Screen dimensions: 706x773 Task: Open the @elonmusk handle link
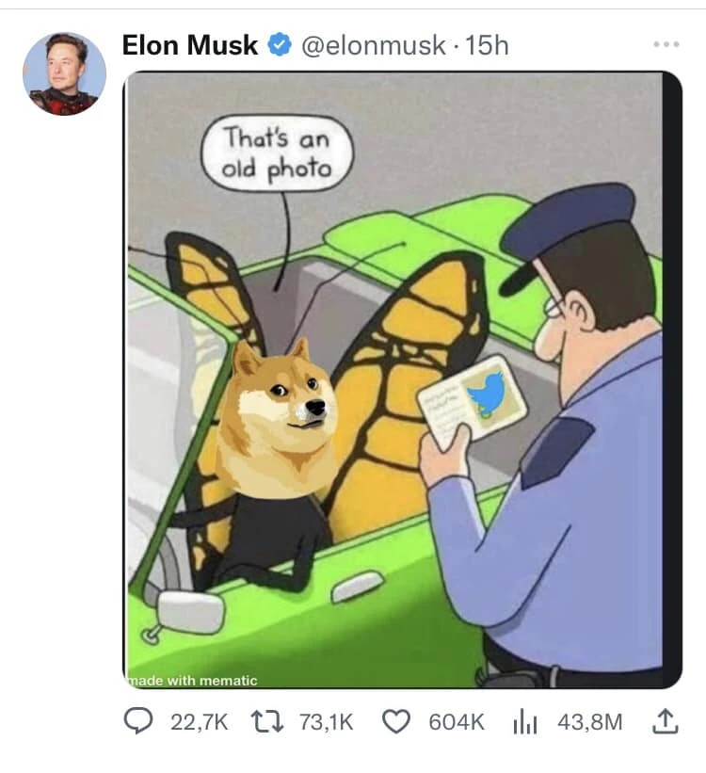373,45
